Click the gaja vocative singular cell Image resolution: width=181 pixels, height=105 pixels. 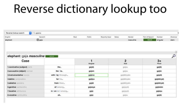(x=91, y=95)
